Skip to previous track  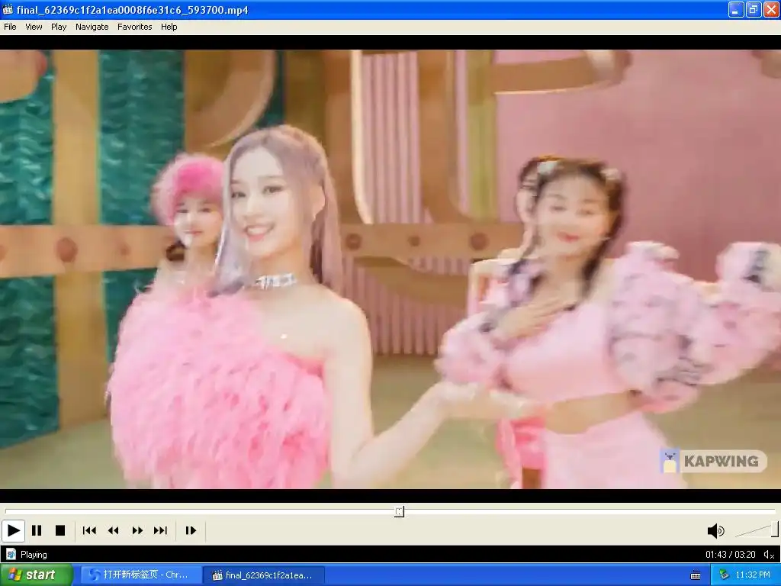(x=90, y=531)
